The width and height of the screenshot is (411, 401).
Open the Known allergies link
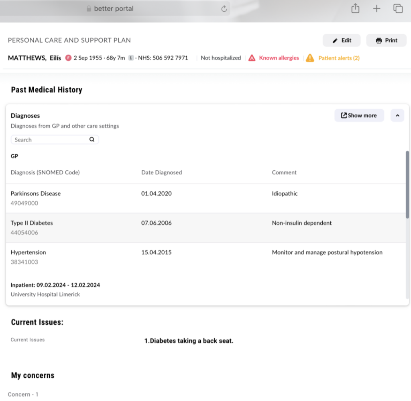(279, 58)
